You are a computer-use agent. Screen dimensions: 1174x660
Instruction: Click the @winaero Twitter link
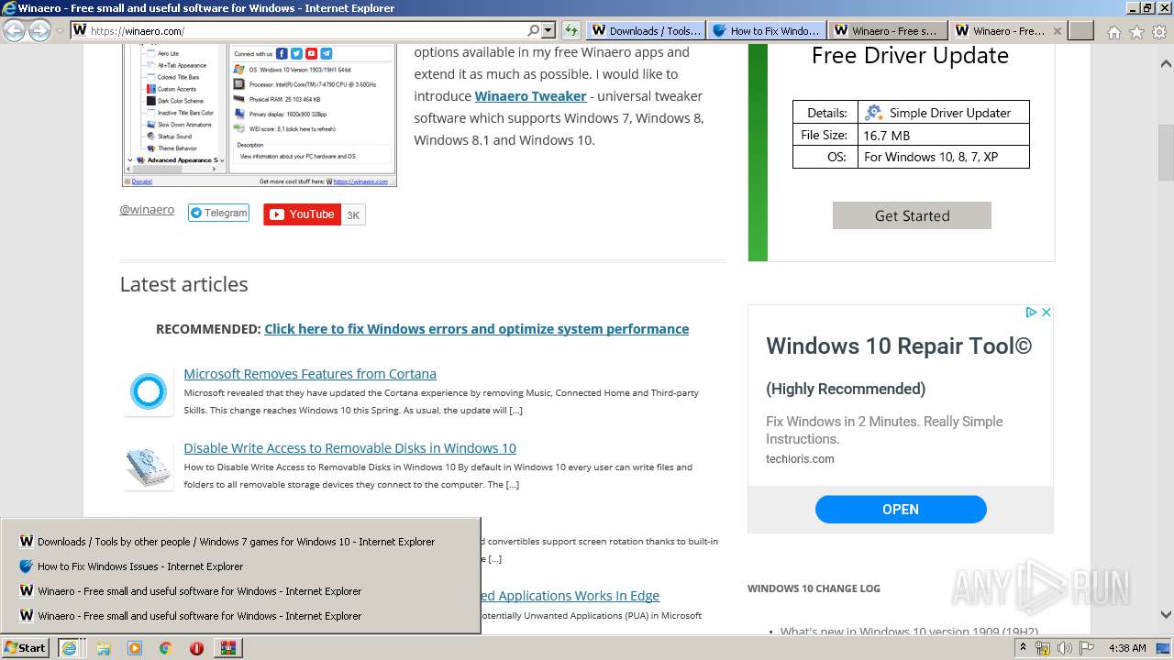click(x=147, y=210)
